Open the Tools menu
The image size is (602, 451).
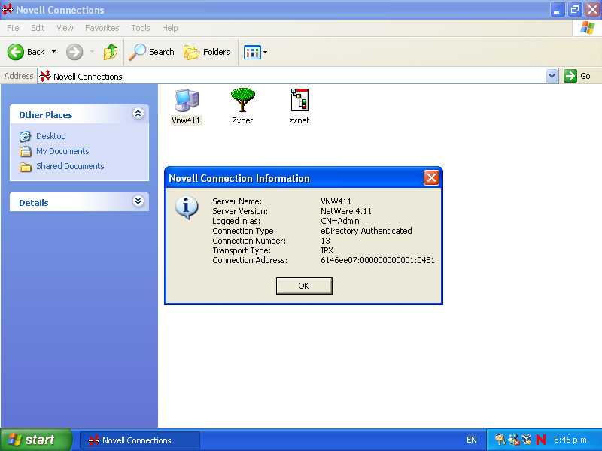141,28
